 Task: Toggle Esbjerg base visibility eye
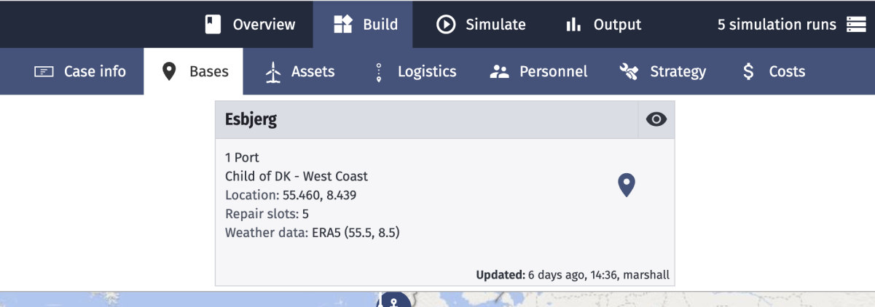[x=656, y=120]
